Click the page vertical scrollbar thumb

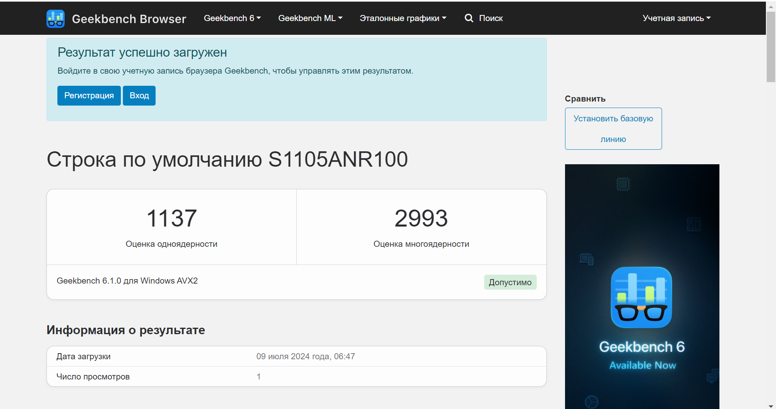tap(771, 47)
